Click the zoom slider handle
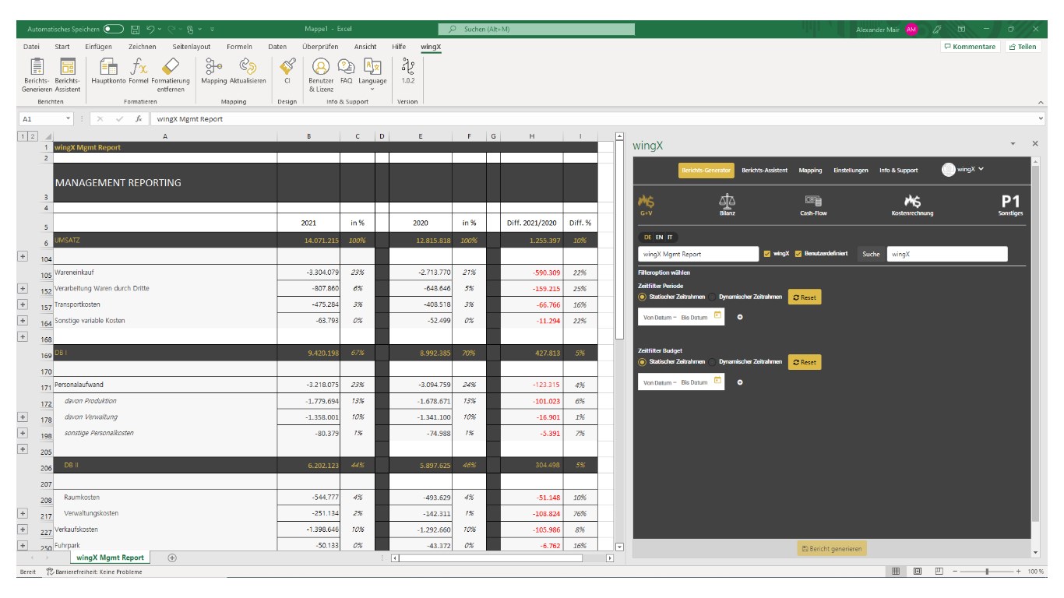Image resolution: width=1064 pixels, height=598 pixels. (x=987, y=572)
